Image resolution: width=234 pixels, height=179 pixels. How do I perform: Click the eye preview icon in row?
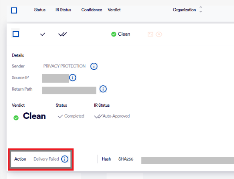pos(159,34)
